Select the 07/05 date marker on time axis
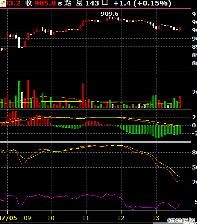Viewport: 197px width, 224px height. (x=8, y=218)
